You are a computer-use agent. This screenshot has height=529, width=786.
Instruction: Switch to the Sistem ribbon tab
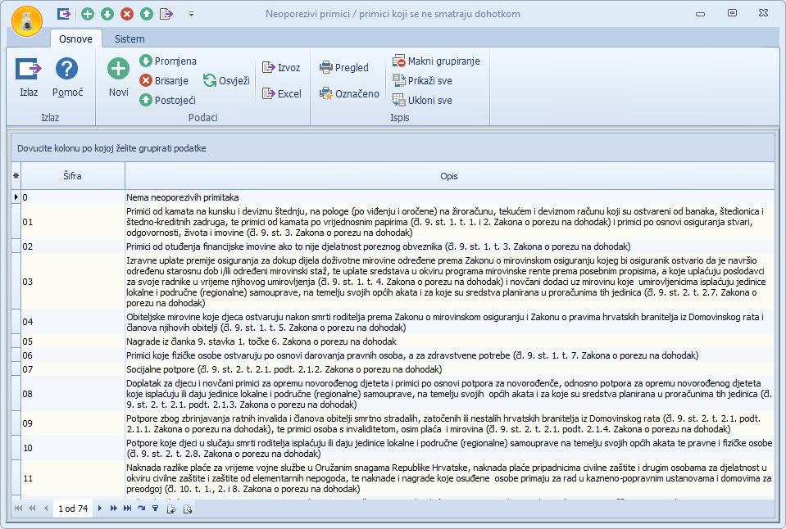tap(129, 38)
